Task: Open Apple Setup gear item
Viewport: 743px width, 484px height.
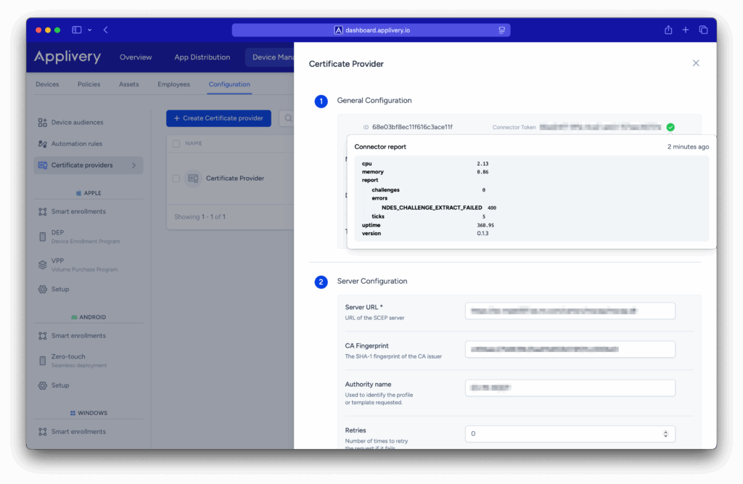Action: click(59, 290)
